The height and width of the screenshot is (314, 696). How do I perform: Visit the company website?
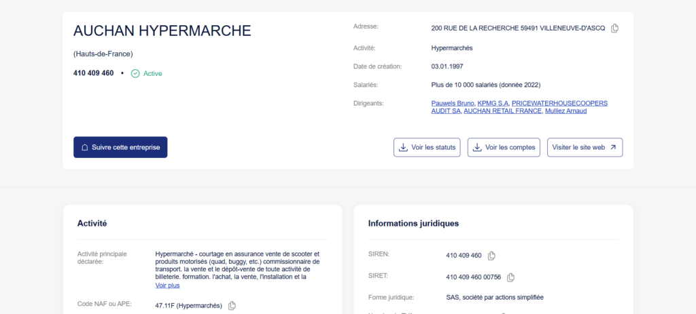coord(585,147)
